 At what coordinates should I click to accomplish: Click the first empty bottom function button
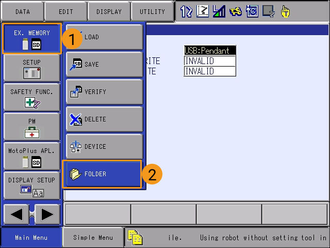point(98,214)
